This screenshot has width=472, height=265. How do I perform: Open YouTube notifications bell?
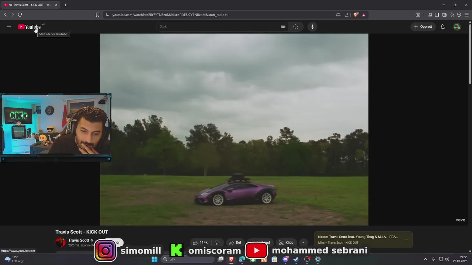coord(442,26)
